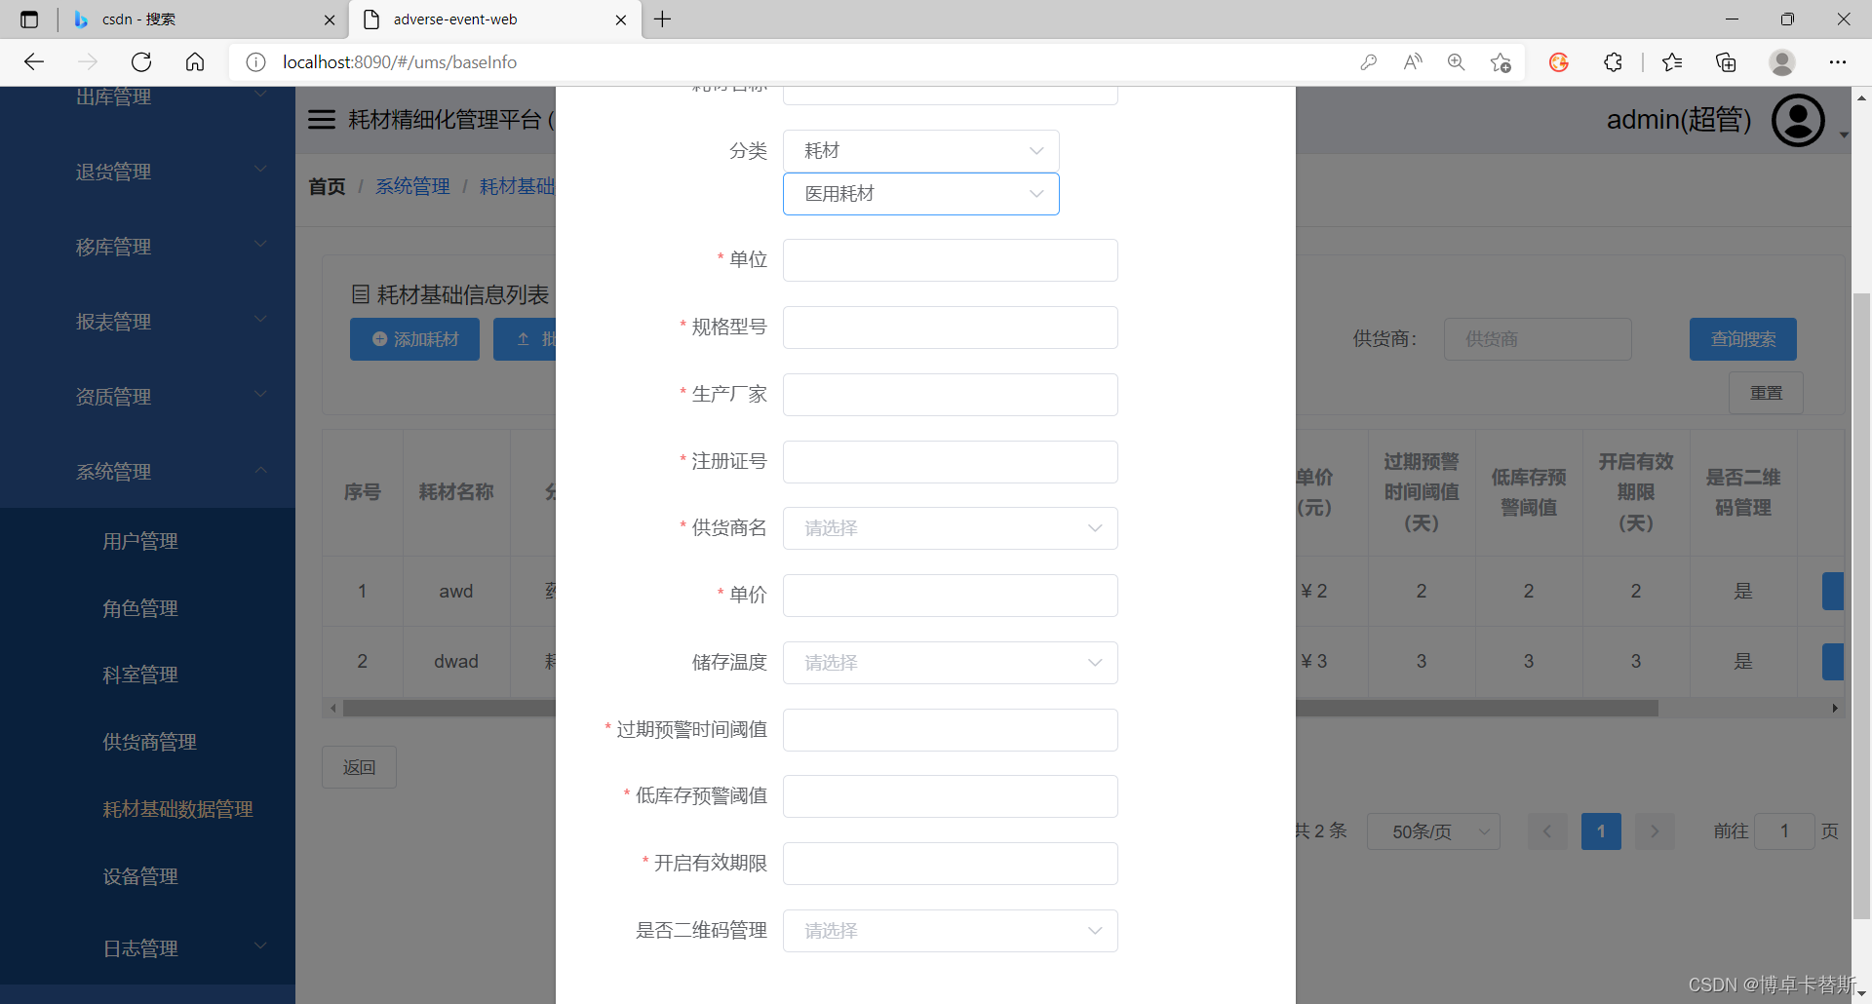Open the 储存温度 select dropdown
The image size is (1872, 1004).
click(x=950, y=663)
